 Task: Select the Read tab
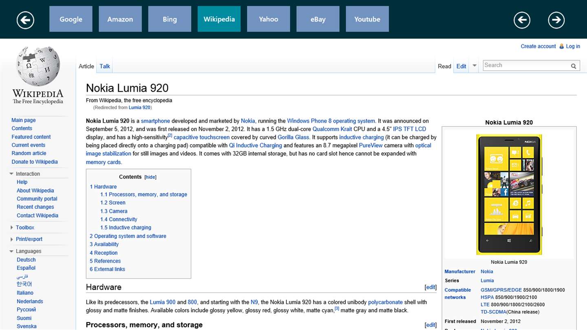(444, 66)
